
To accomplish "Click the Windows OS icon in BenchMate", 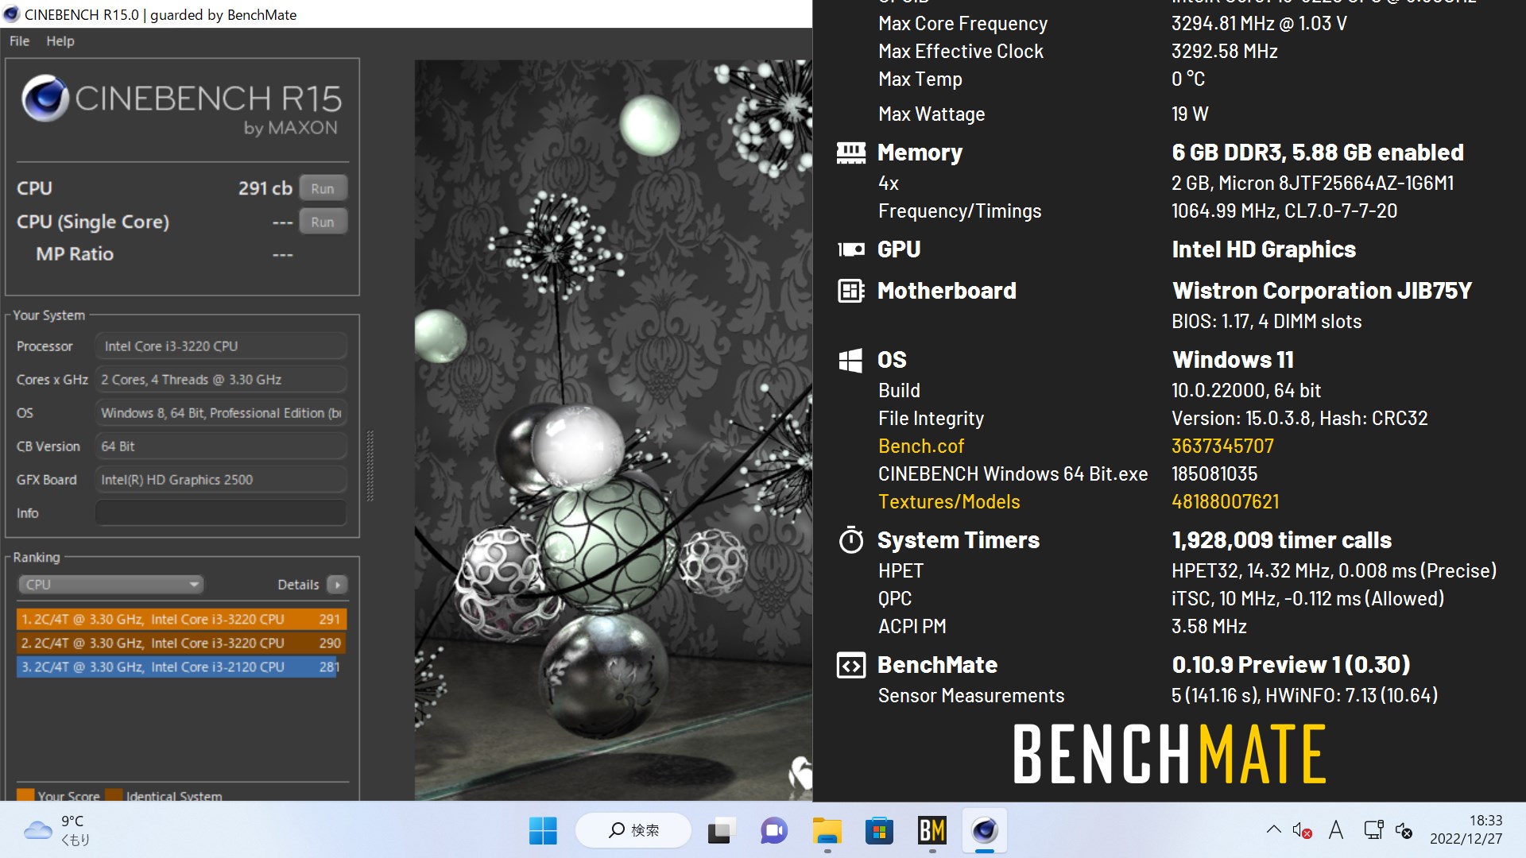I will point(850,360).
